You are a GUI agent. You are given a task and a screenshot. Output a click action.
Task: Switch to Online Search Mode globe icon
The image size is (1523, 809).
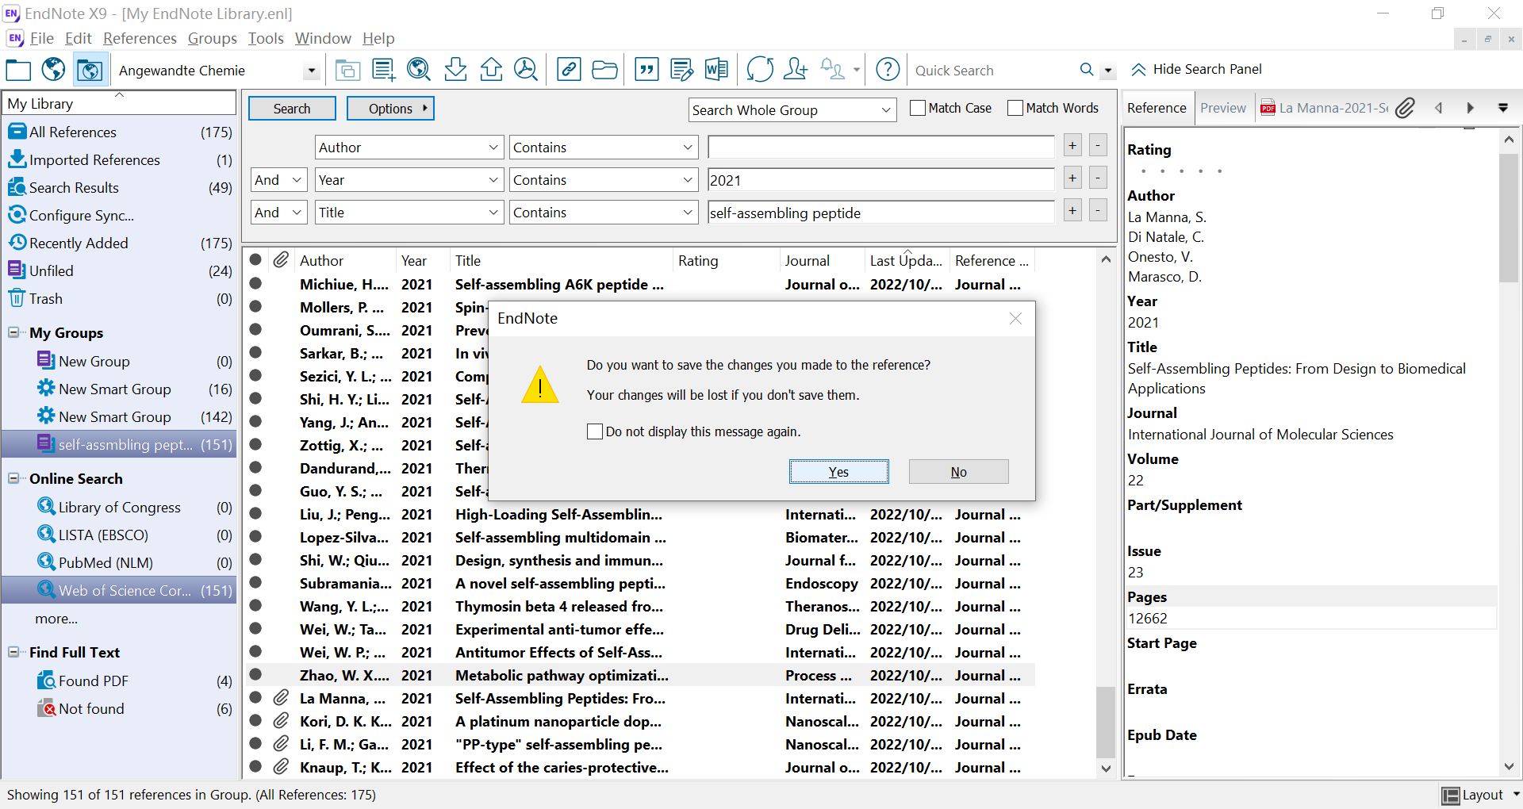pos(53,70)
